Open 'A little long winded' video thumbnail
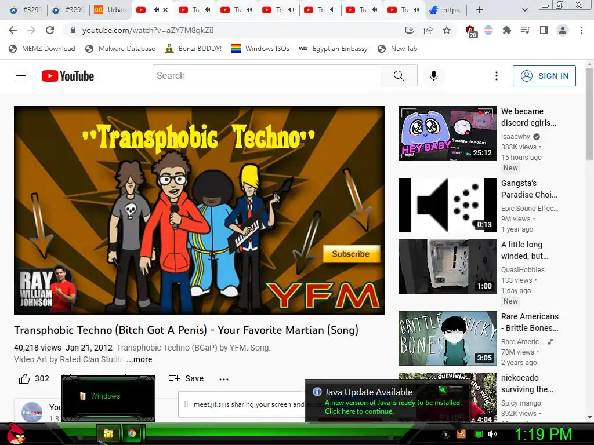Viewport: 594px width, 445px height. coord(447,267)
